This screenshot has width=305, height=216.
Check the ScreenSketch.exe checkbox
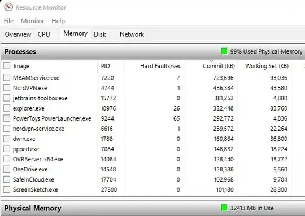pos(7,189)
